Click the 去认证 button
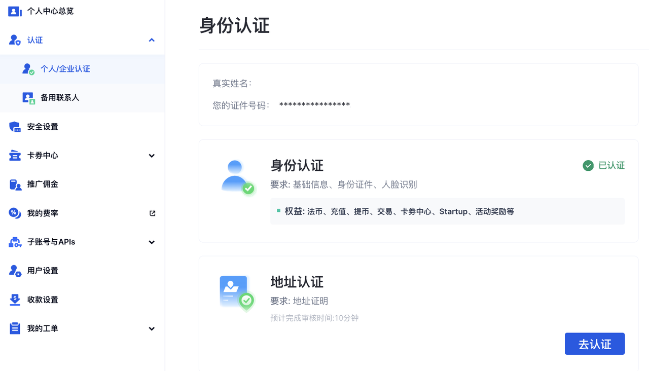Viewport: 649px width, 371px height. pos(594,344)
